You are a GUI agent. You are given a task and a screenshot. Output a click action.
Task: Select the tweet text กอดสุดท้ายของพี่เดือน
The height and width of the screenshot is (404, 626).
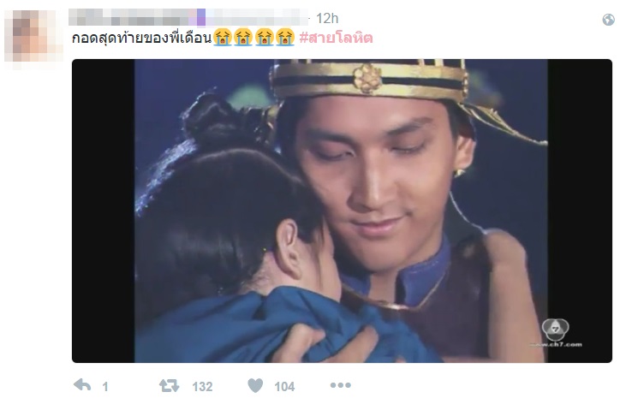(142, 38)
